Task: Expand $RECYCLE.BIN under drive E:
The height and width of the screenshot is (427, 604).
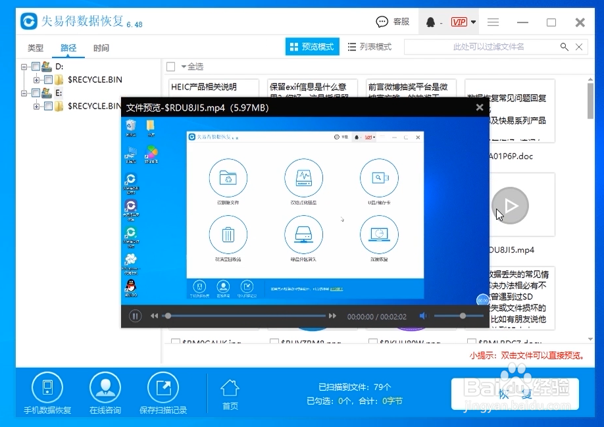Action: tap(36, 106)
